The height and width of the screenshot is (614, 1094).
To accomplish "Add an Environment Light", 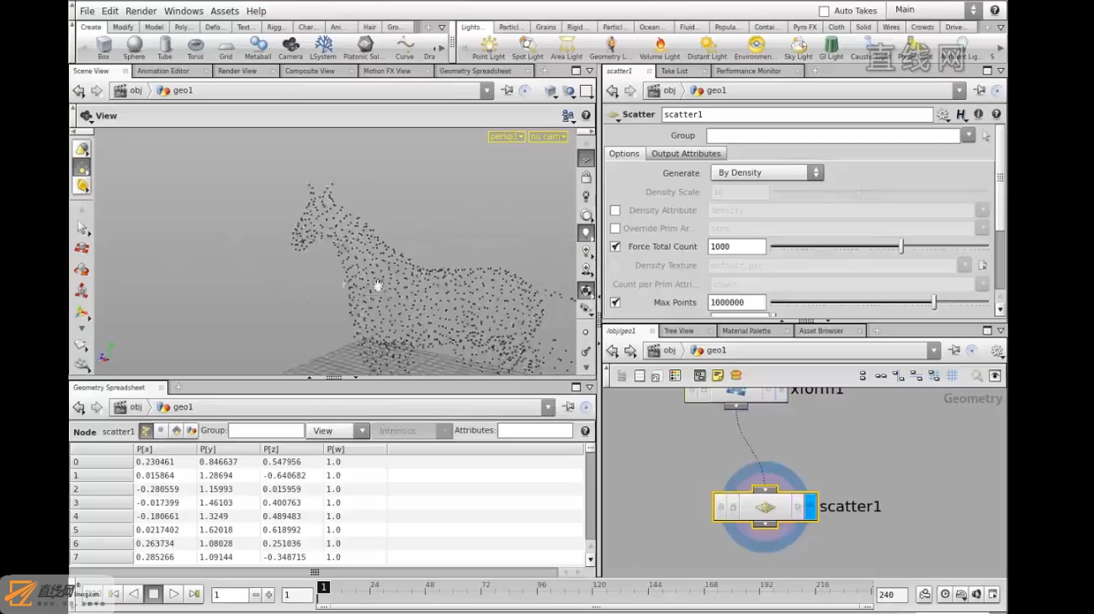I will coord(755,48).
